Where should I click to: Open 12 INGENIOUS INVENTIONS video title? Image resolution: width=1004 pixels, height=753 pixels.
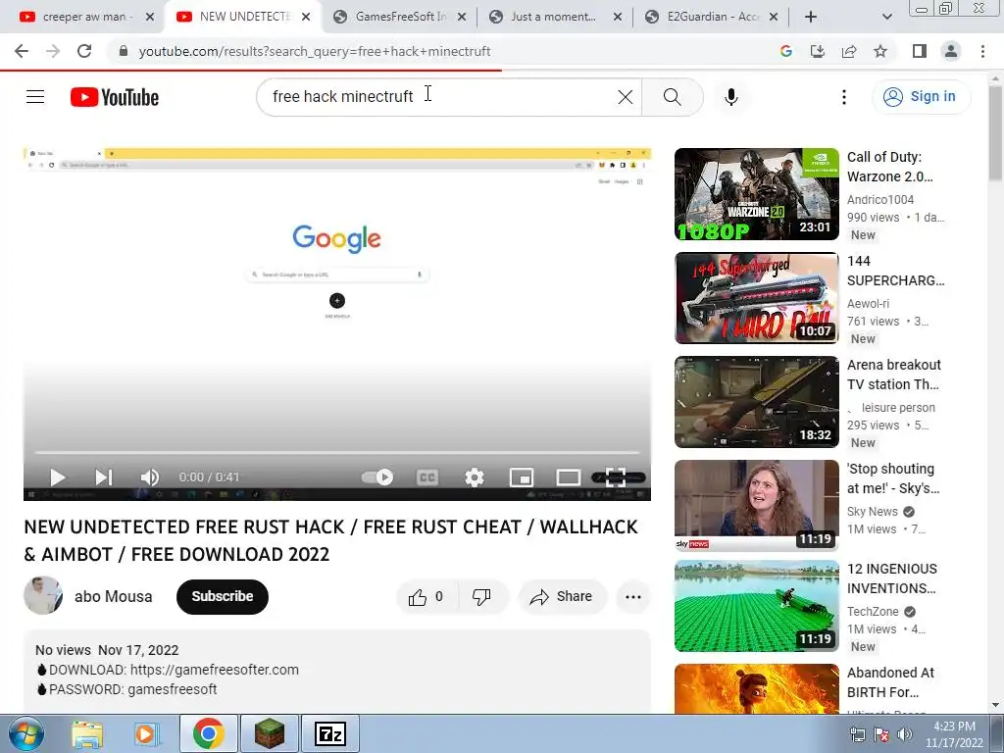(x=892, y=578)
